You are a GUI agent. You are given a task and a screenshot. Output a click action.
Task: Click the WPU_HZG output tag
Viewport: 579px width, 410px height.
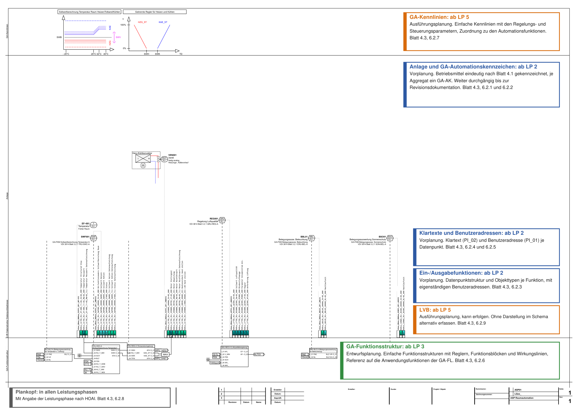pyautogui.click(x=162, y=350)
